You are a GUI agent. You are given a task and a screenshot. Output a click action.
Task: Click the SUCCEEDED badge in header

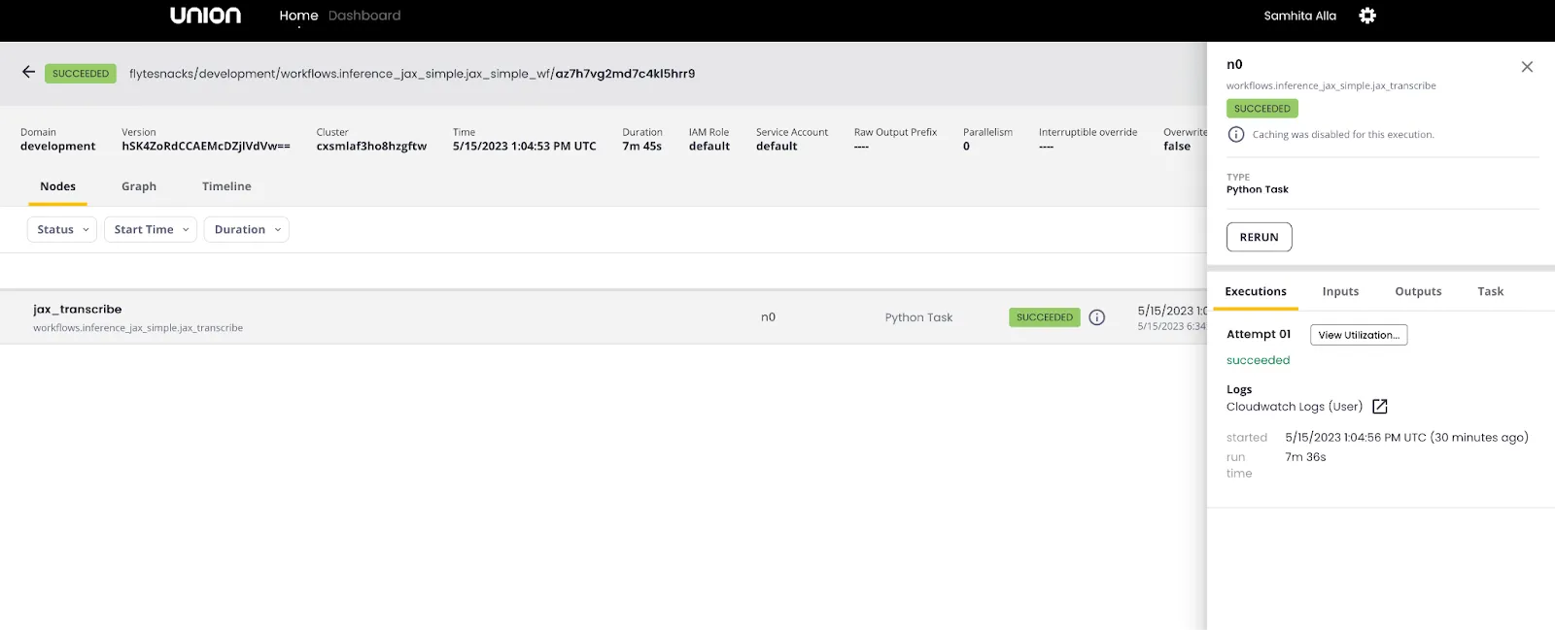(x=81, y=74)
